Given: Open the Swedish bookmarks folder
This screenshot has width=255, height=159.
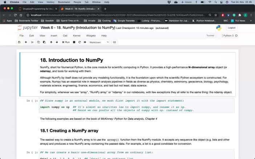Looking at the screenshot, I should pos(48,21).
